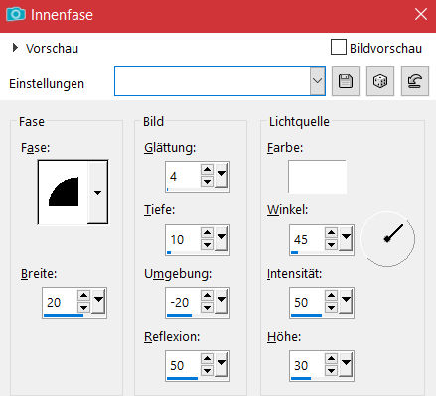
Task: Enable the Bildvorschau checkbox
Action: coord(339,47)
